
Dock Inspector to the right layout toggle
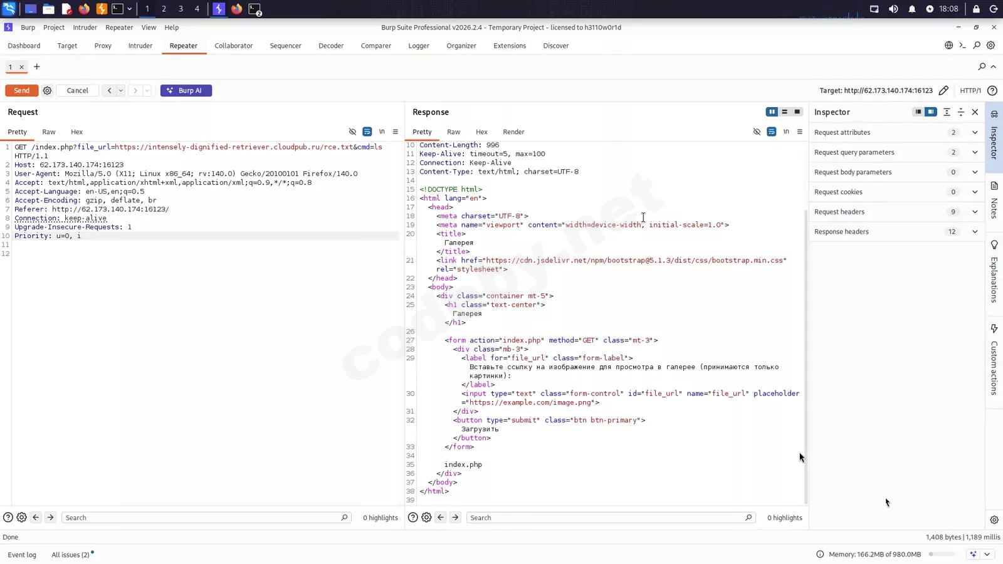click(931, 112)
